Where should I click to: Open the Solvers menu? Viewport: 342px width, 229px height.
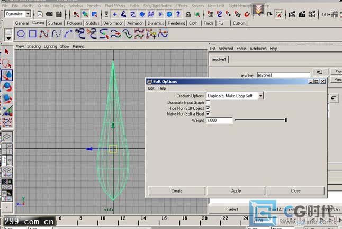pyautogui.click(x=197, y=6)
